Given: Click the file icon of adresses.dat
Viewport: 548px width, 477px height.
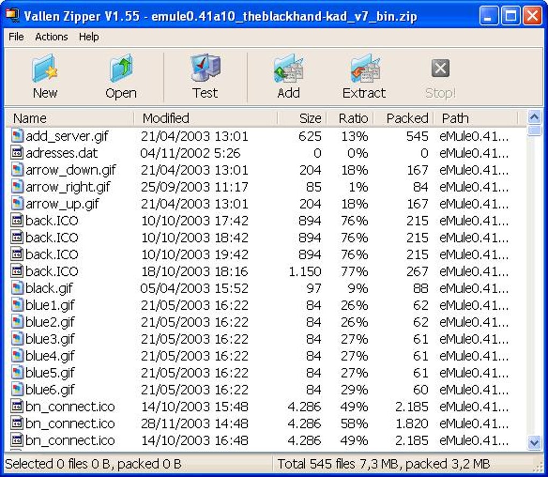Looking at the screenshot, I should 17,153.
